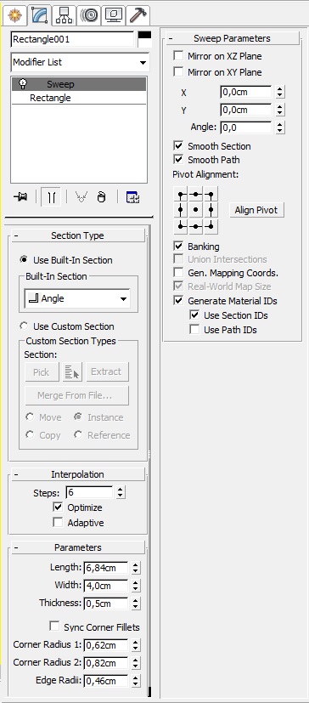Select top-left pivot alignment point
Image resolution: width=309 pixels, height=703 pixels.
(181, 195)
